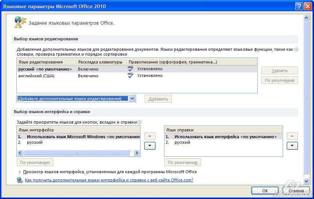The height and width of the screenshot is (199, 314).
Task: Click По умолчанию under interface language list
Action: 35,162
